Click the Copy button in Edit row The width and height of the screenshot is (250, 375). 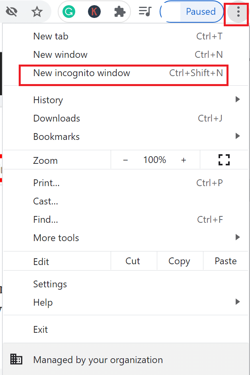point(179,261)
